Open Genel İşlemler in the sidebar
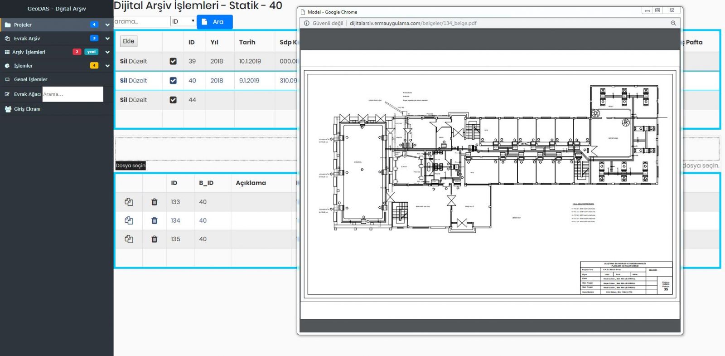This screenshot has height=356, width=725. 30,79
